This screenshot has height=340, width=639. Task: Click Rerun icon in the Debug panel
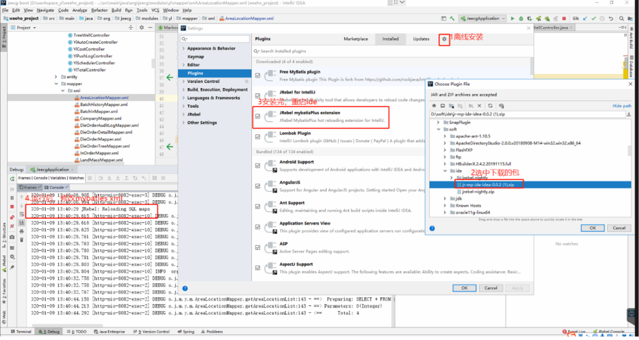click(12, 179)
